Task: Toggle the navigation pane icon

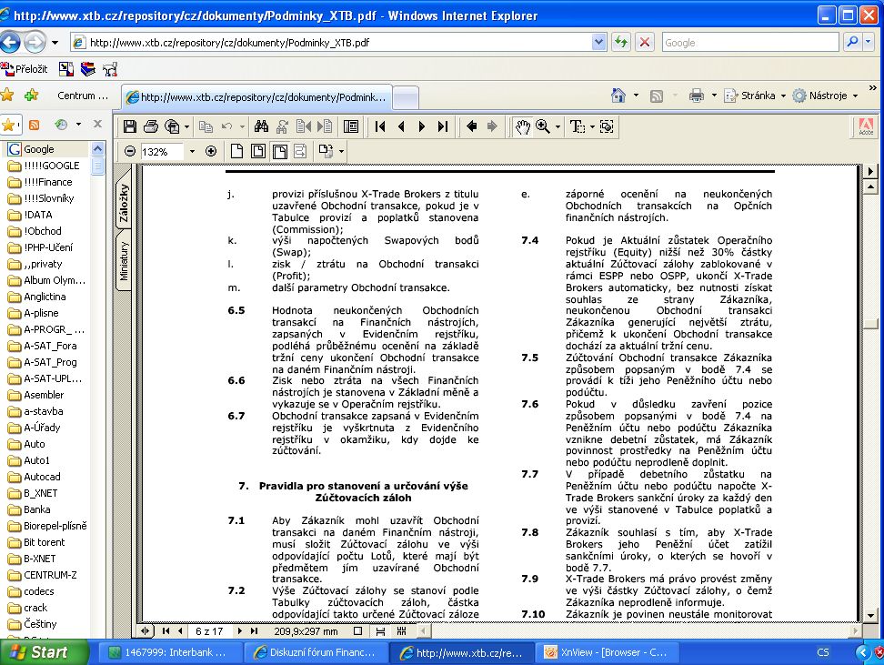Action: [351, 126]
